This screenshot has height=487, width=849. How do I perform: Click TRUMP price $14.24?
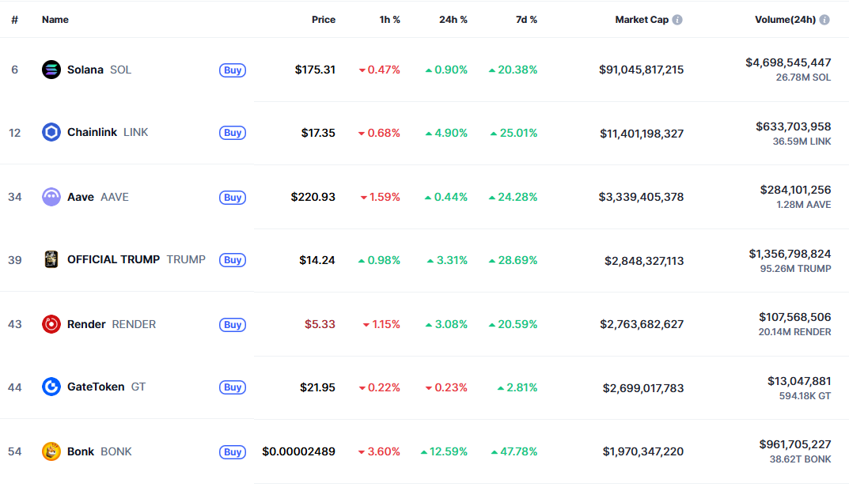(317, 260)
